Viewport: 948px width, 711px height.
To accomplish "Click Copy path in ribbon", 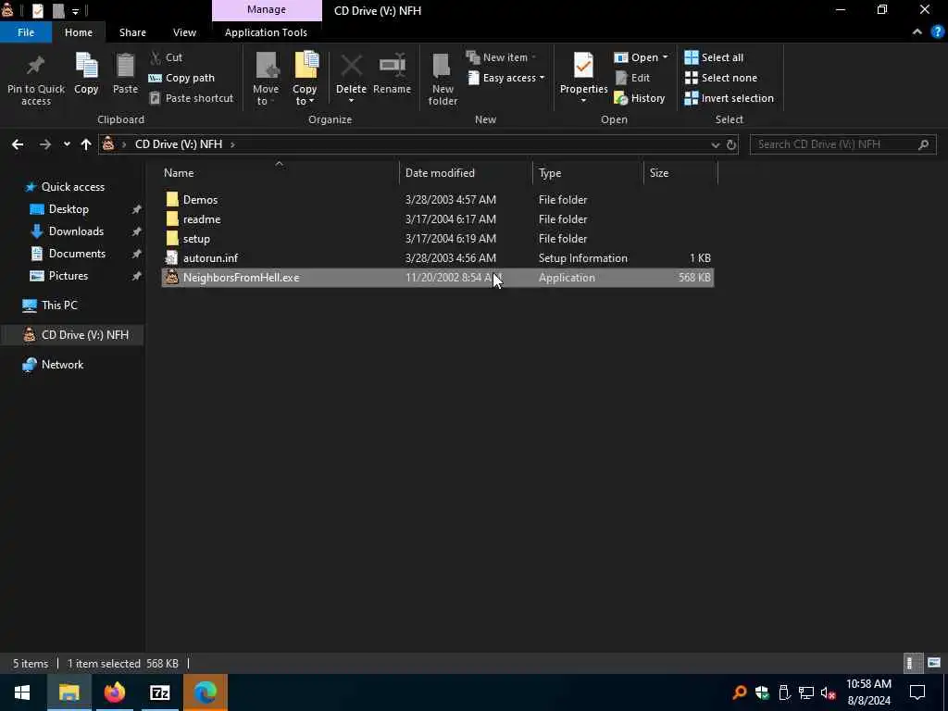I will (181, 78).
